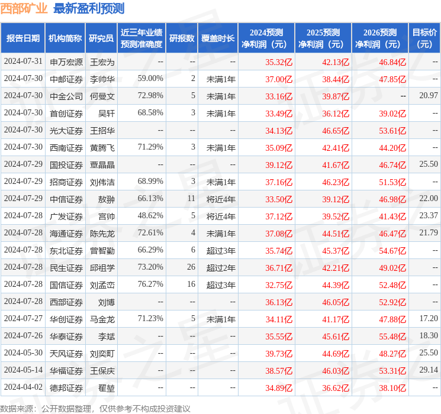
Task: Click accuracy value 59.00%
Action: (150, 79)
